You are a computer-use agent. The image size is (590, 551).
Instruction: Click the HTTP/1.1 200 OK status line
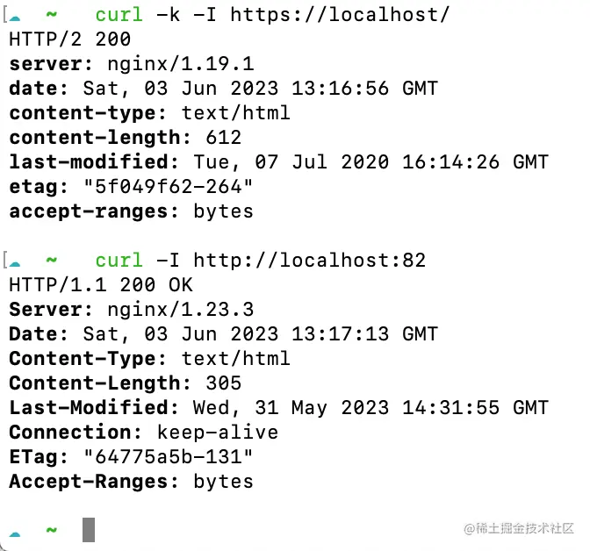coord(100,285)
